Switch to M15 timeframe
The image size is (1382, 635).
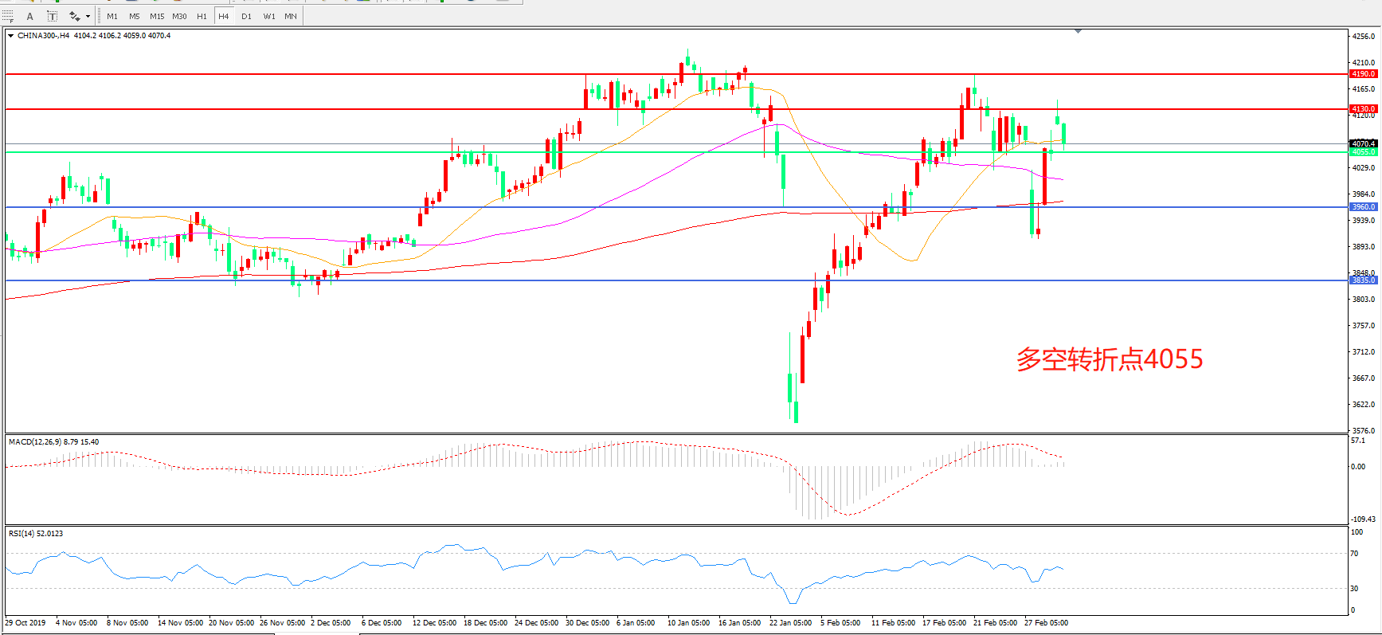(157, 16)
